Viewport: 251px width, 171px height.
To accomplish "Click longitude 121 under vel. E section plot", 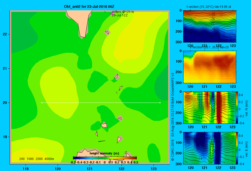I will click(x=204, y=168).
